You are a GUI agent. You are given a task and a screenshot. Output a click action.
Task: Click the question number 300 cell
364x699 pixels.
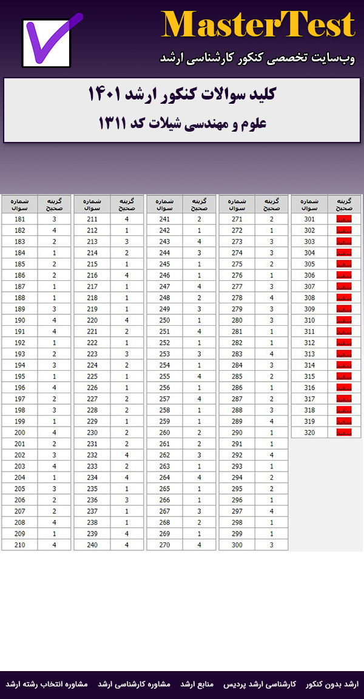tap(237, 545)
